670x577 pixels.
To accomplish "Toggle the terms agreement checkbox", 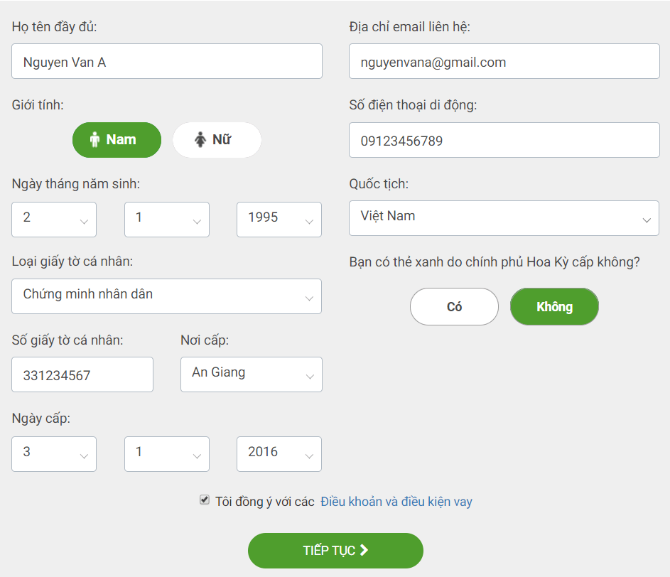I will pyautogui.click(x=205, y=500).
